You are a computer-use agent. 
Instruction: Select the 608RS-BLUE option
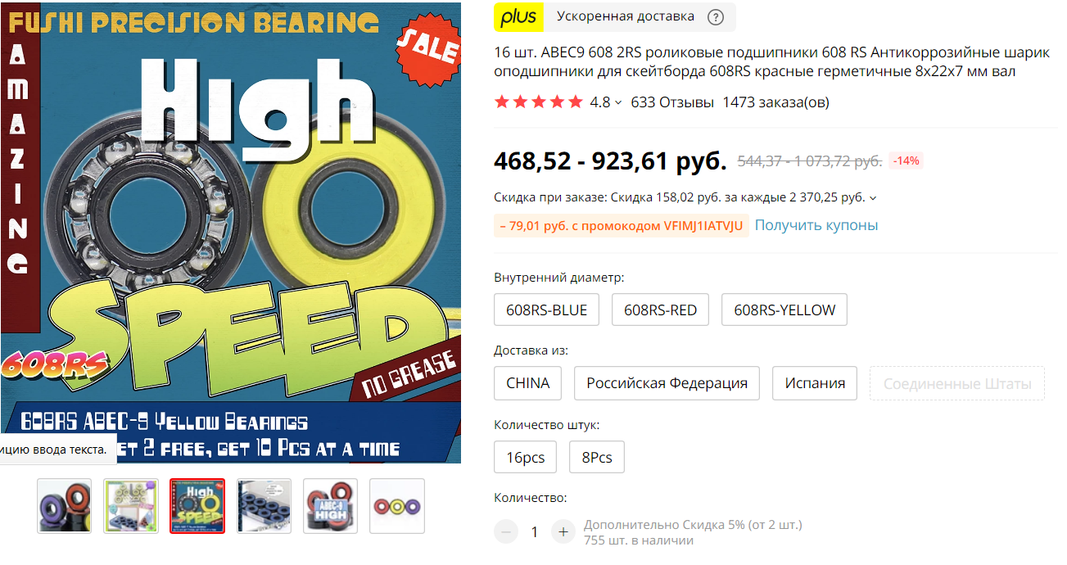(x=547, y=310)
